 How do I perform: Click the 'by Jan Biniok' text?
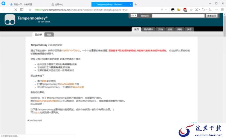pyautogui.click(x=44, y=22)
